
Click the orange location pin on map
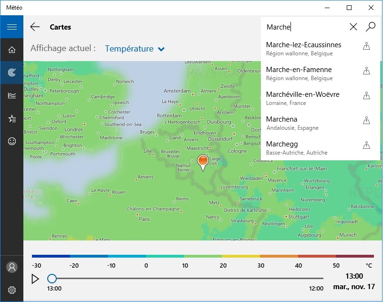coord(203,162)
